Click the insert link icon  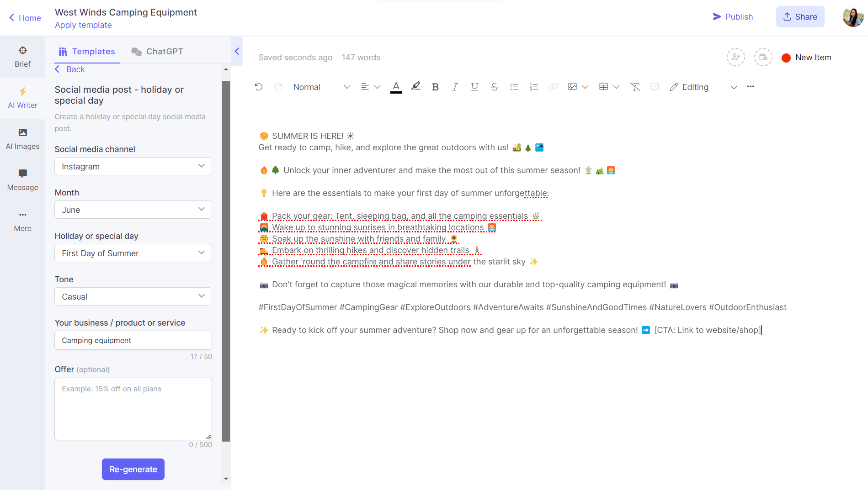(553, 87)
